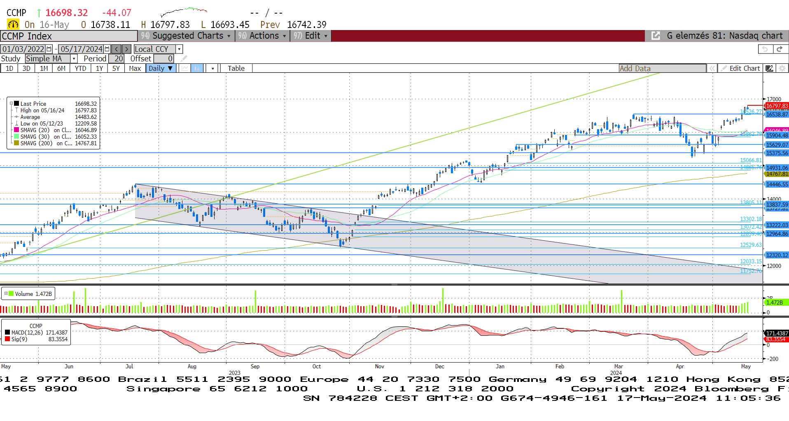Click the magenta SMAVG (20) color swatch
This screenshot has height=421, width=789.
16,130
